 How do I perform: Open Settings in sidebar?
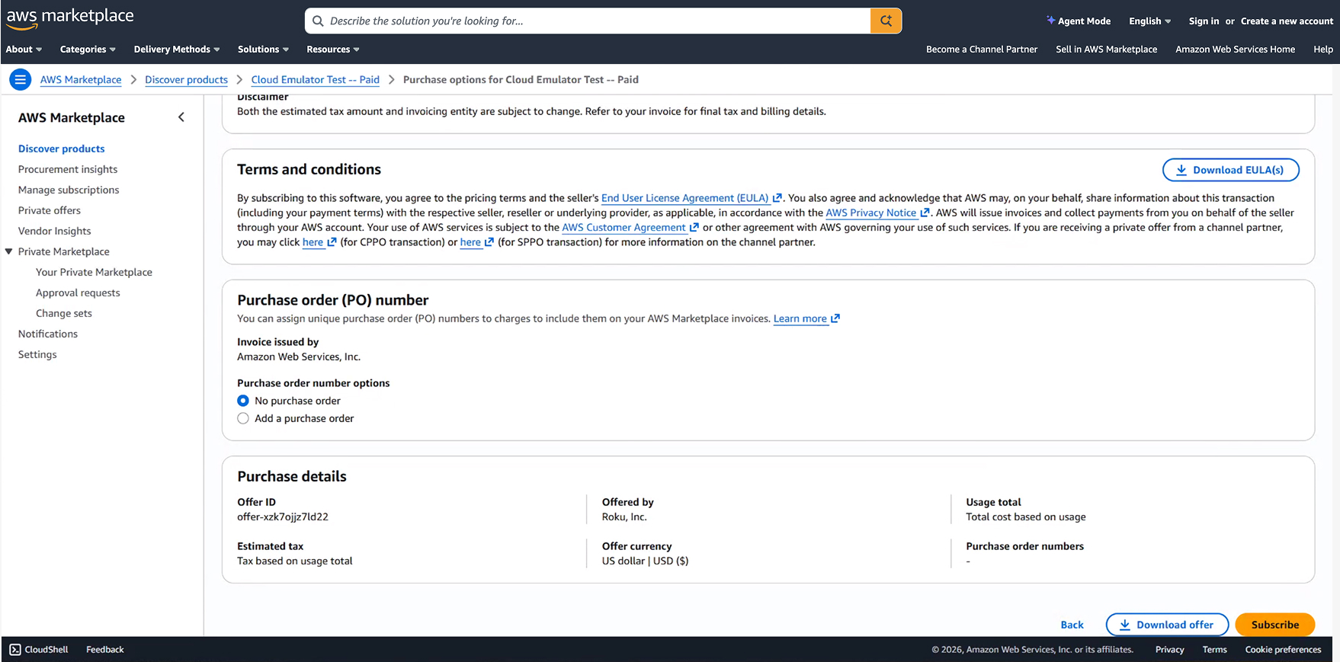click(37, 354)
